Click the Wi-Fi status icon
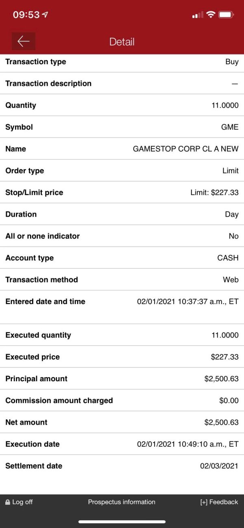The image size is (244, 528). pos(211,15)
